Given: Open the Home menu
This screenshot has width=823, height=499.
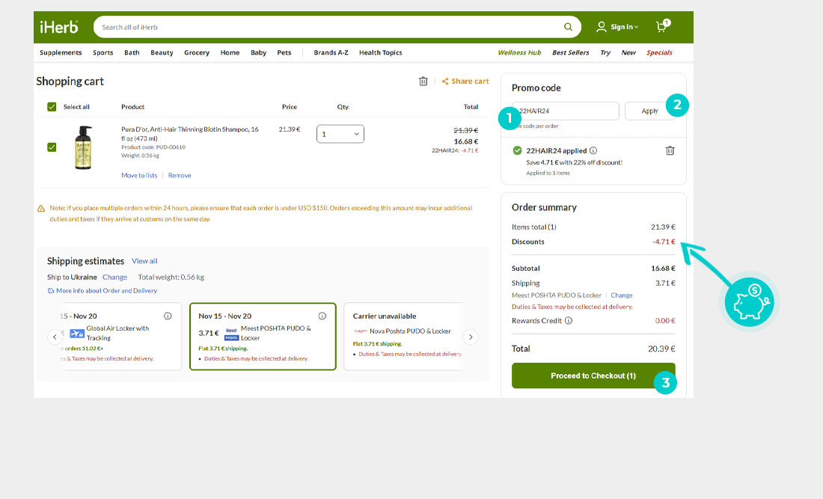Looking at the screenshot, I should [x=230, y=52].
